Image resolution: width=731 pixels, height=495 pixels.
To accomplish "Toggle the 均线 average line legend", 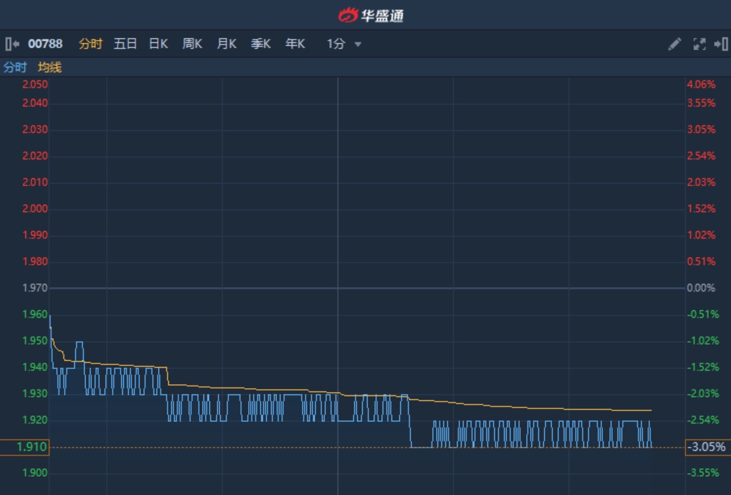I will point(50,67).
